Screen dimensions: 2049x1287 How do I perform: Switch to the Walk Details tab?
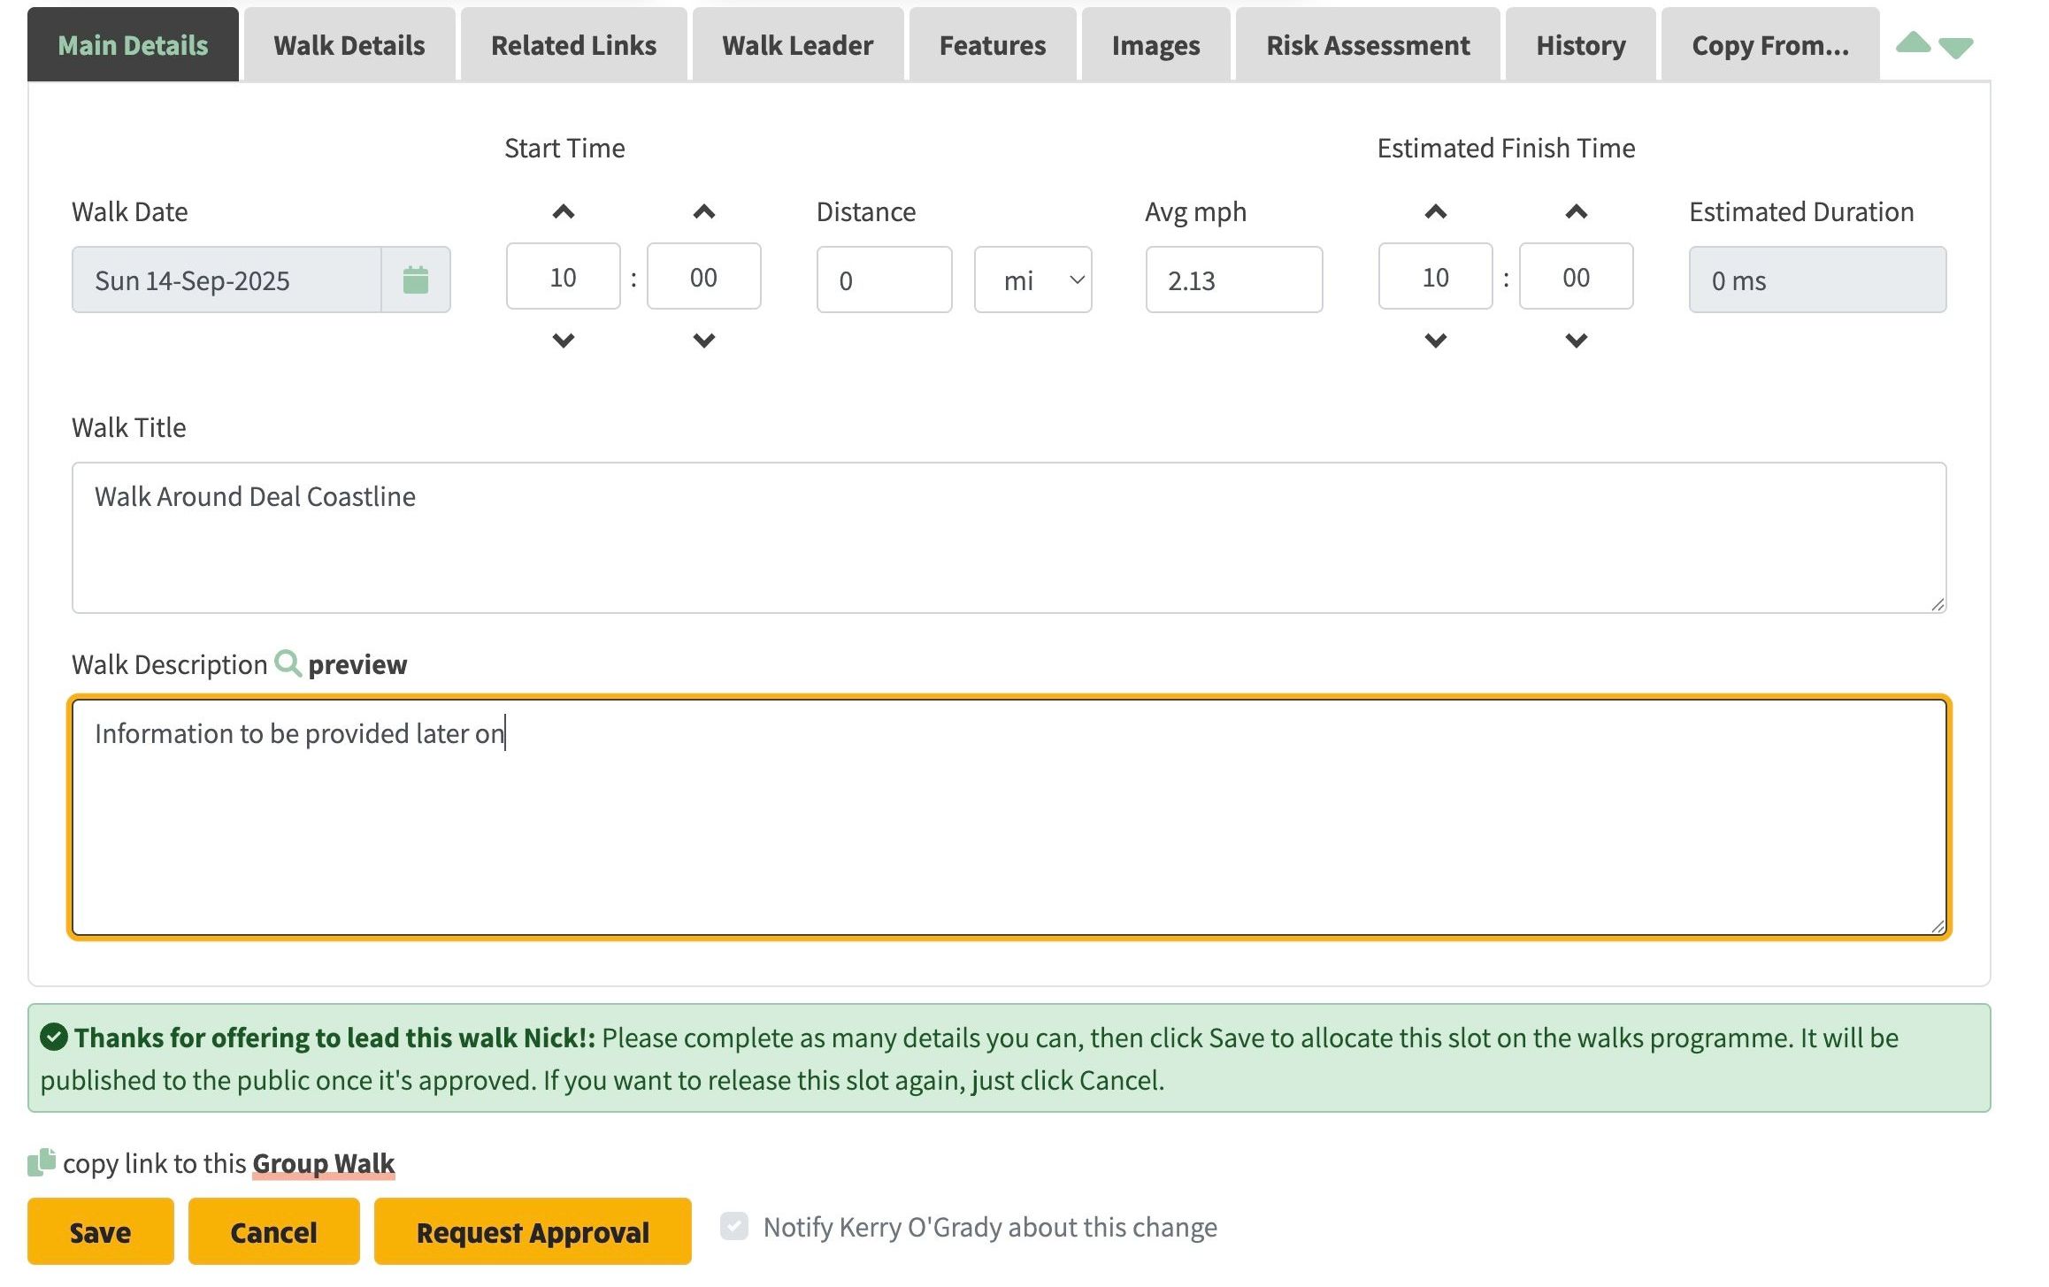pyautogui.click(x=349, y=44)
